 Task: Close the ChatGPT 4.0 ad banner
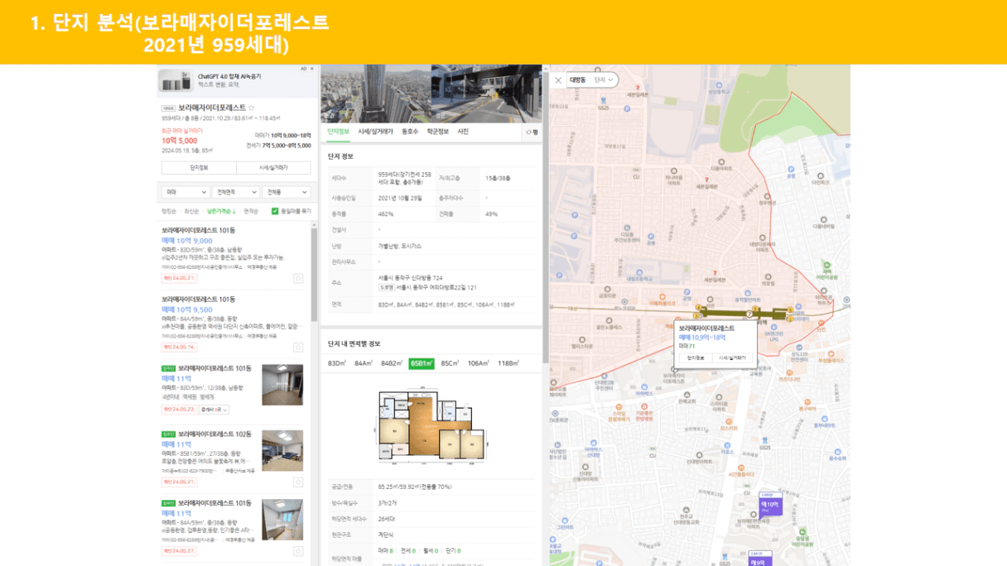tap(311, 69)
